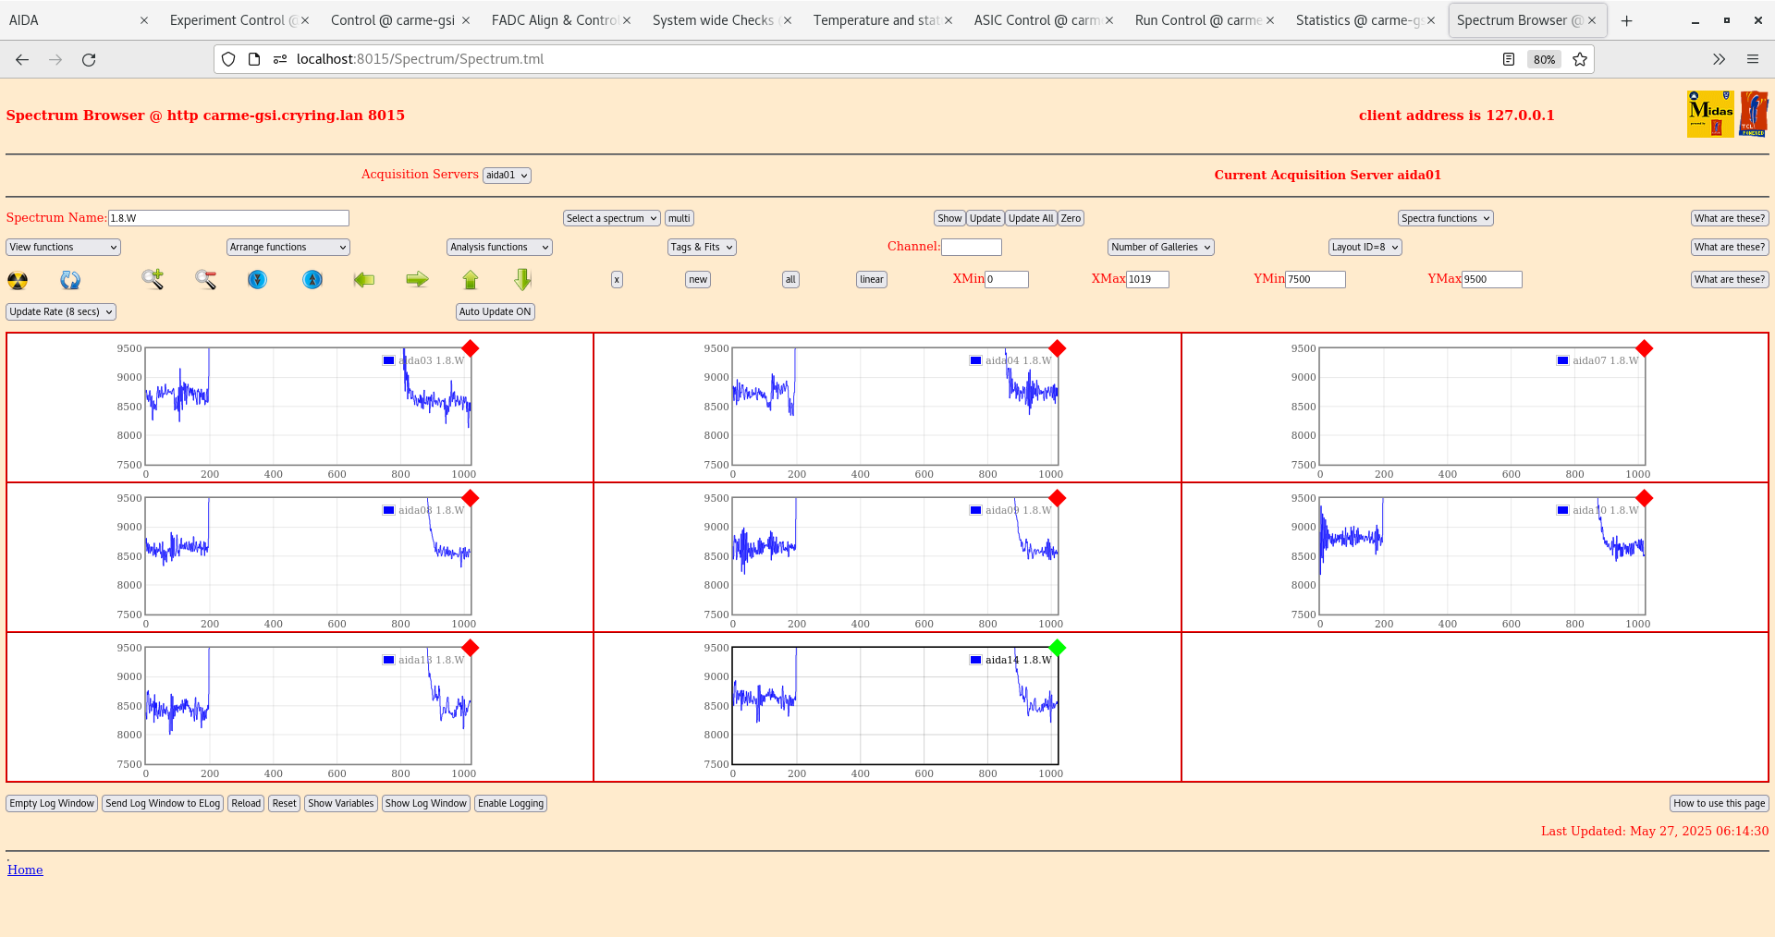Expand the Layout ID=8 dropdown
1775x937 pixels.
1365,247
